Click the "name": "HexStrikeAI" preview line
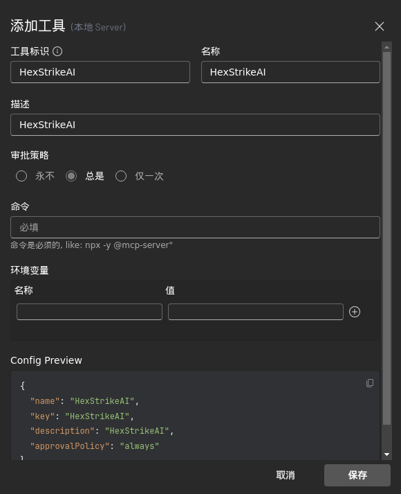Screen dimensions: 401x494 tap(84, 401)
